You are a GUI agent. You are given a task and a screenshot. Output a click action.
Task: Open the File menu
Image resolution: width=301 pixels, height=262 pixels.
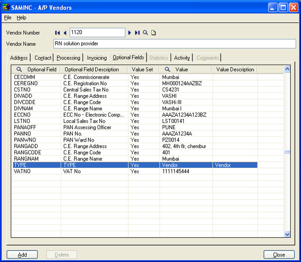(x=8, y=18)
